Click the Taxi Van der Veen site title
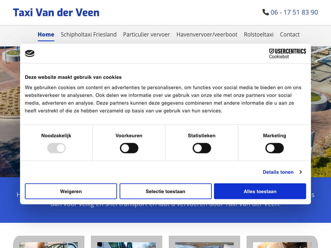Viewport: 331px width, 248px height. (x=56, y=13)
